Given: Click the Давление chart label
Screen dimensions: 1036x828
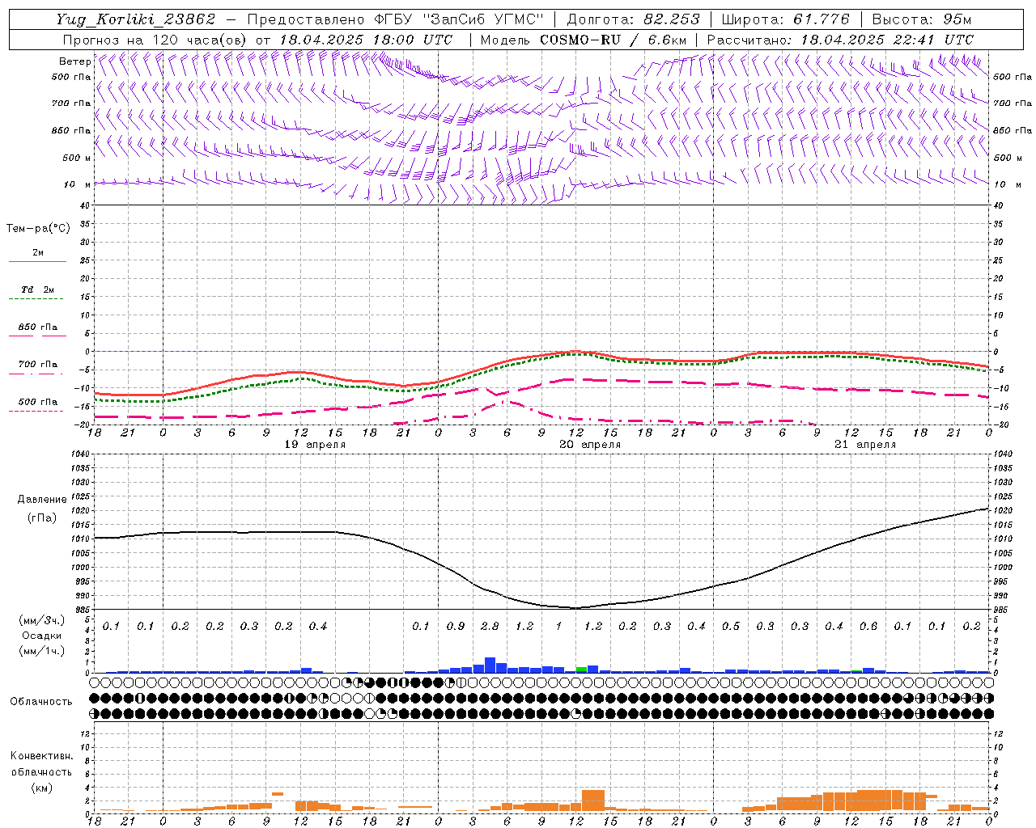Looking at the screenshot, I should pos(42,500).
